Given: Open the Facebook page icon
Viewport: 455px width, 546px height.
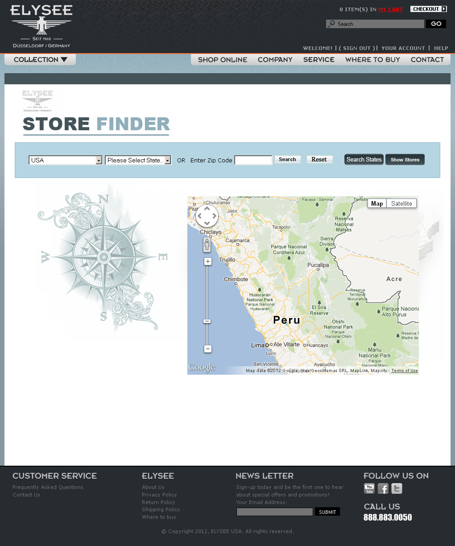Looking at the screenshot, I should click(383, 489).
